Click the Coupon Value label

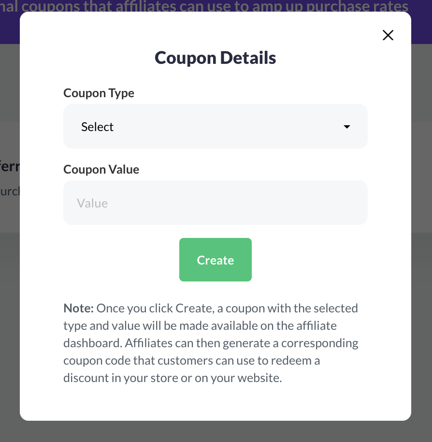(x=101, y=169)
